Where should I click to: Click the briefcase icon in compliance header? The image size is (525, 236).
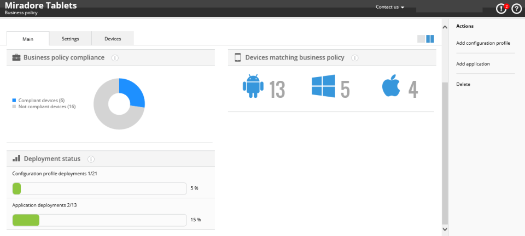click(x=16, y=57)
